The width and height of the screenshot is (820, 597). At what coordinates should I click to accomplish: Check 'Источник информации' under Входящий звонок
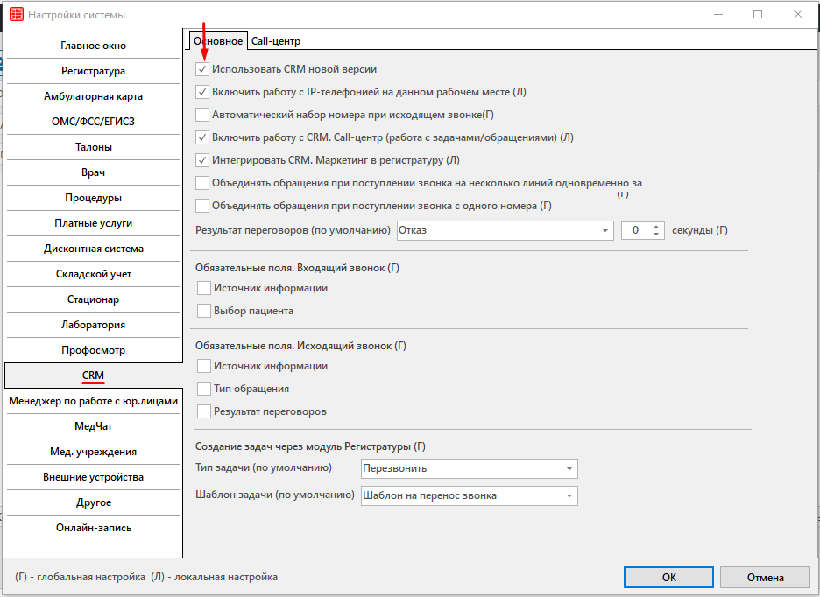click(x=204, y=288)
